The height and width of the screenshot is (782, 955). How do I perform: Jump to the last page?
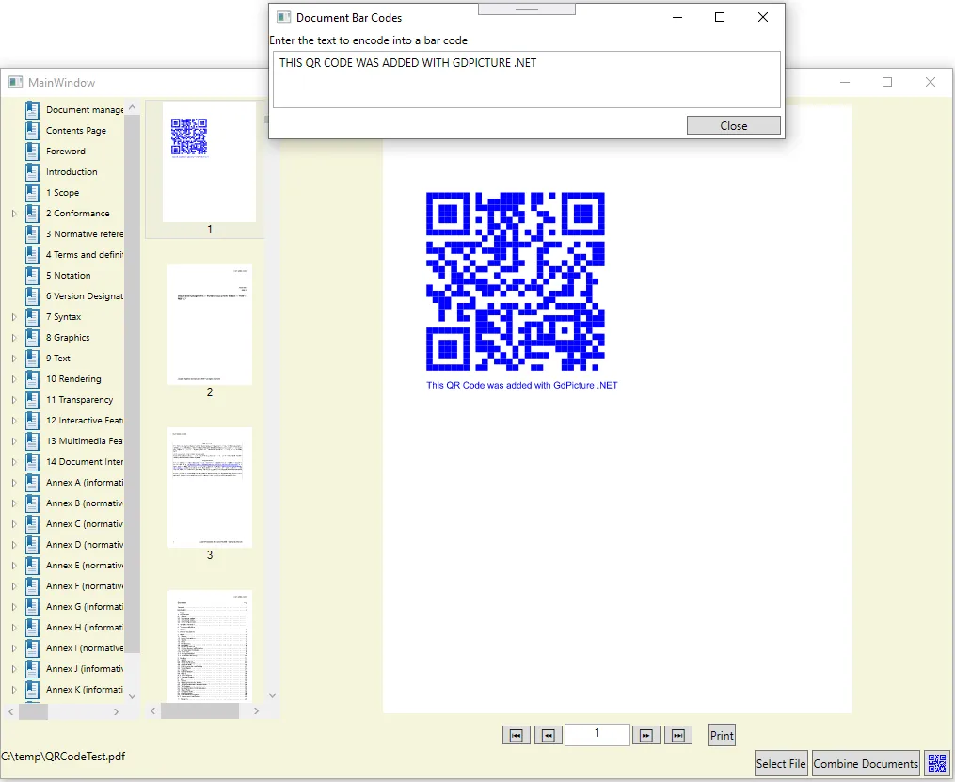pos(678,736)
